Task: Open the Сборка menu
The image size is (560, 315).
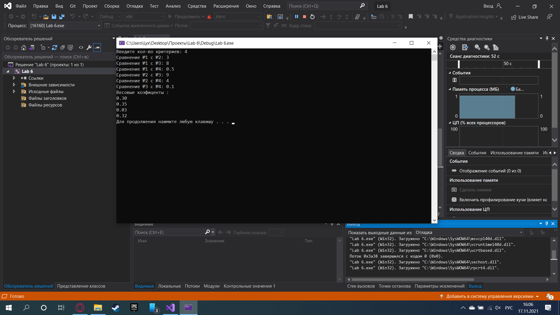Action: 112,6
